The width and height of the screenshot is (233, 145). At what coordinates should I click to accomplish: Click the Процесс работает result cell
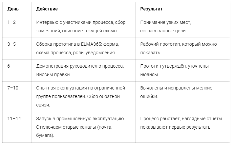pos(182,127)
